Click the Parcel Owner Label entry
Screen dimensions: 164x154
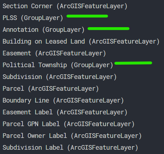[x=72, y=136]
